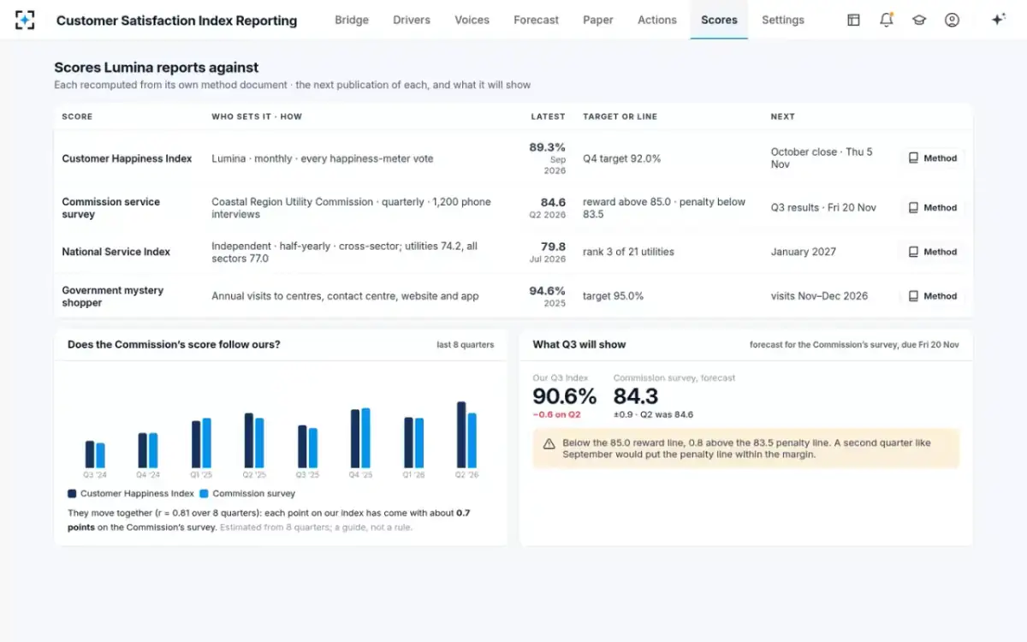Click the −0.6 on Q2 change text
Image resolution: width=1027 pixels, height=642 pixels.
556,415
